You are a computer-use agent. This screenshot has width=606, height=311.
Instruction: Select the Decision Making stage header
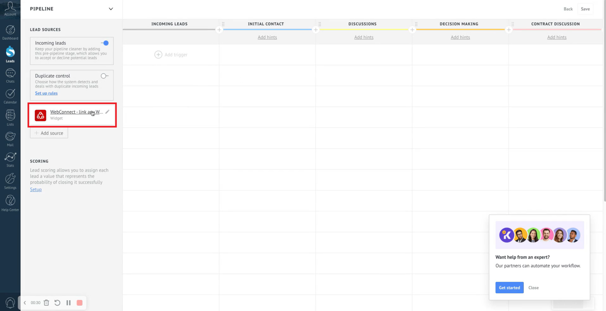(x=459, y=24)
